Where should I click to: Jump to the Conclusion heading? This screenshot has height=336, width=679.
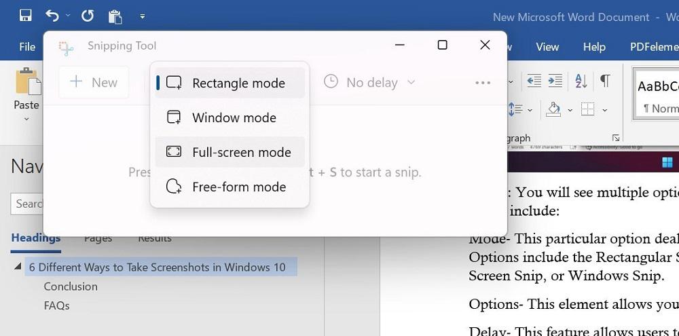coord(71,286)
